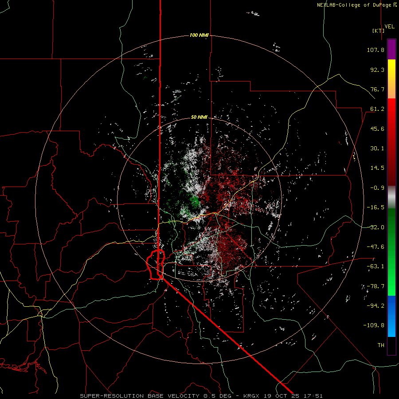The width and height of the screenshot is (399, 399).
Task: Click the bright blue segment of the color bar
Action: [391, 316]
